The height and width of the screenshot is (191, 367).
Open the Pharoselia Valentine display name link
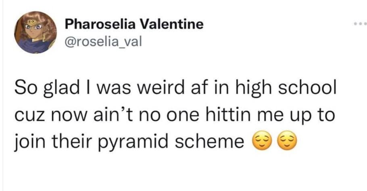pyautogui.click(x=134, y=25)
